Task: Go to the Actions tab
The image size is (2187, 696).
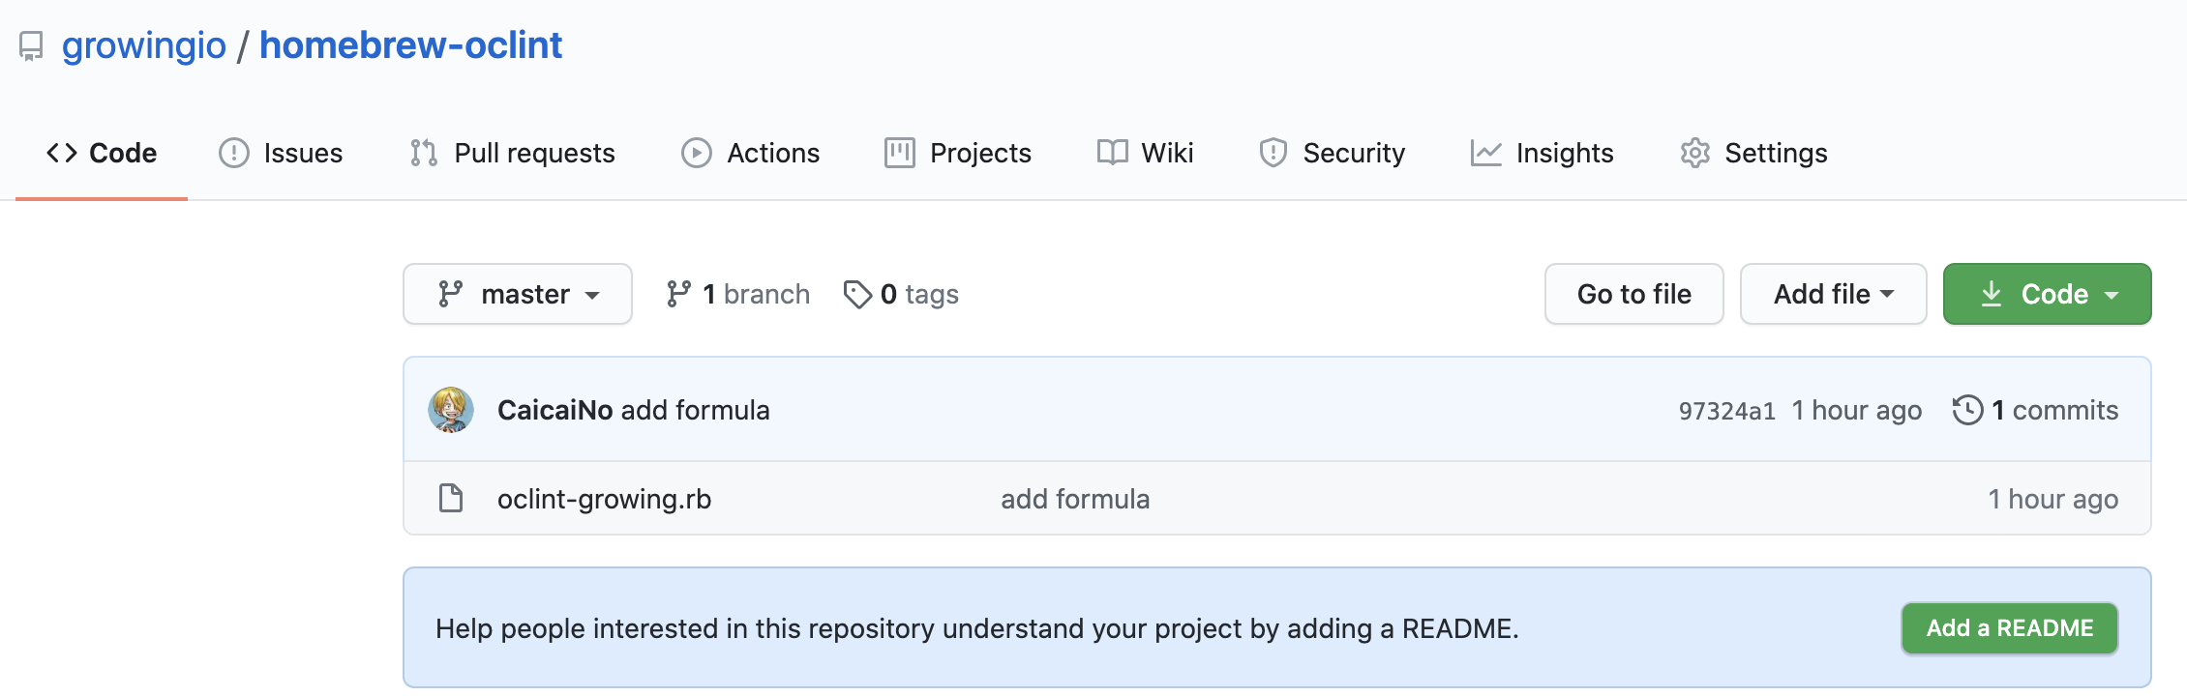Action: [751, 153]
